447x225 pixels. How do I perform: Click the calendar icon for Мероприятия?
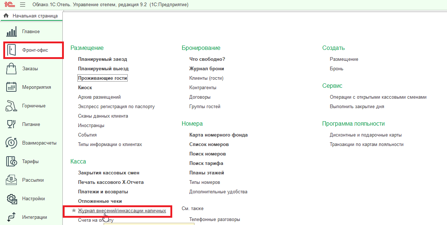tap(12, 87)
